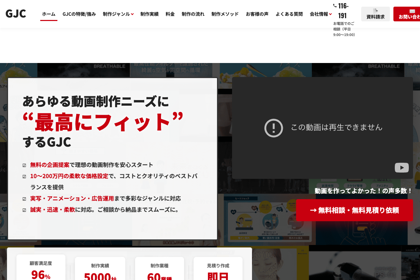Screen dimensions: 420x280
Task: Click checkmark beside 実写・アニメーション line
Action: (24, 199)
